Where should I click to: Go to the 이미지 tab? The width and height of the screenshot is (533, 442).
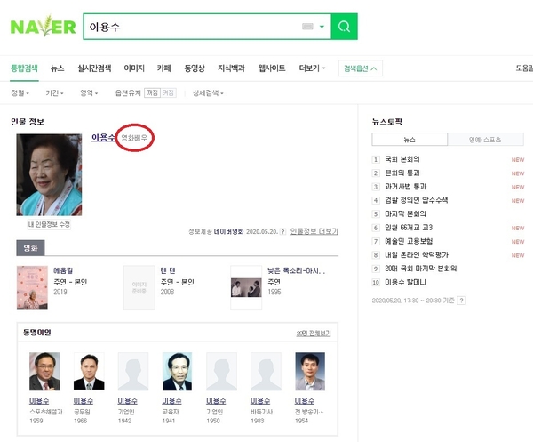[134, 68]
